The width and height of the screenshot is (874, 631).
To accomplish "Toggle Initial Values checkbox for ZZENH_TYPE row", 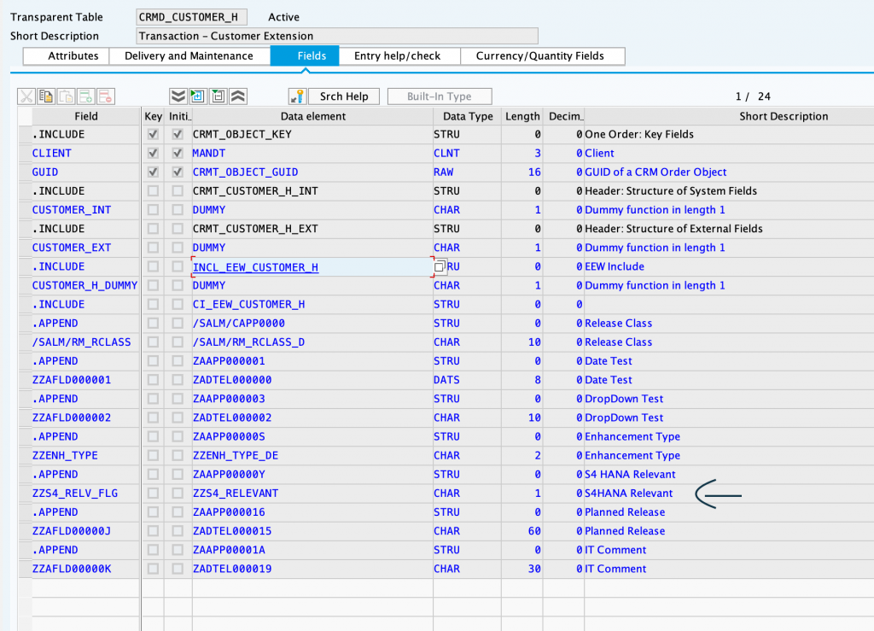I will 178,455.
